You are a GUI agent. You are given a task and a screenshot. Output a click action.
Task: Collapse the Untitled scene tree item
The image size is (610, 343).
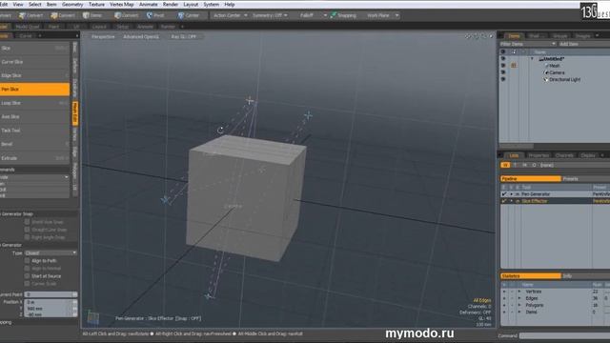532,59
